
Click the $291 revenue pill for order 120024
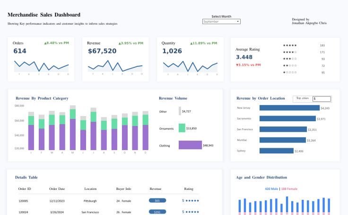click(x=157, y=212)
